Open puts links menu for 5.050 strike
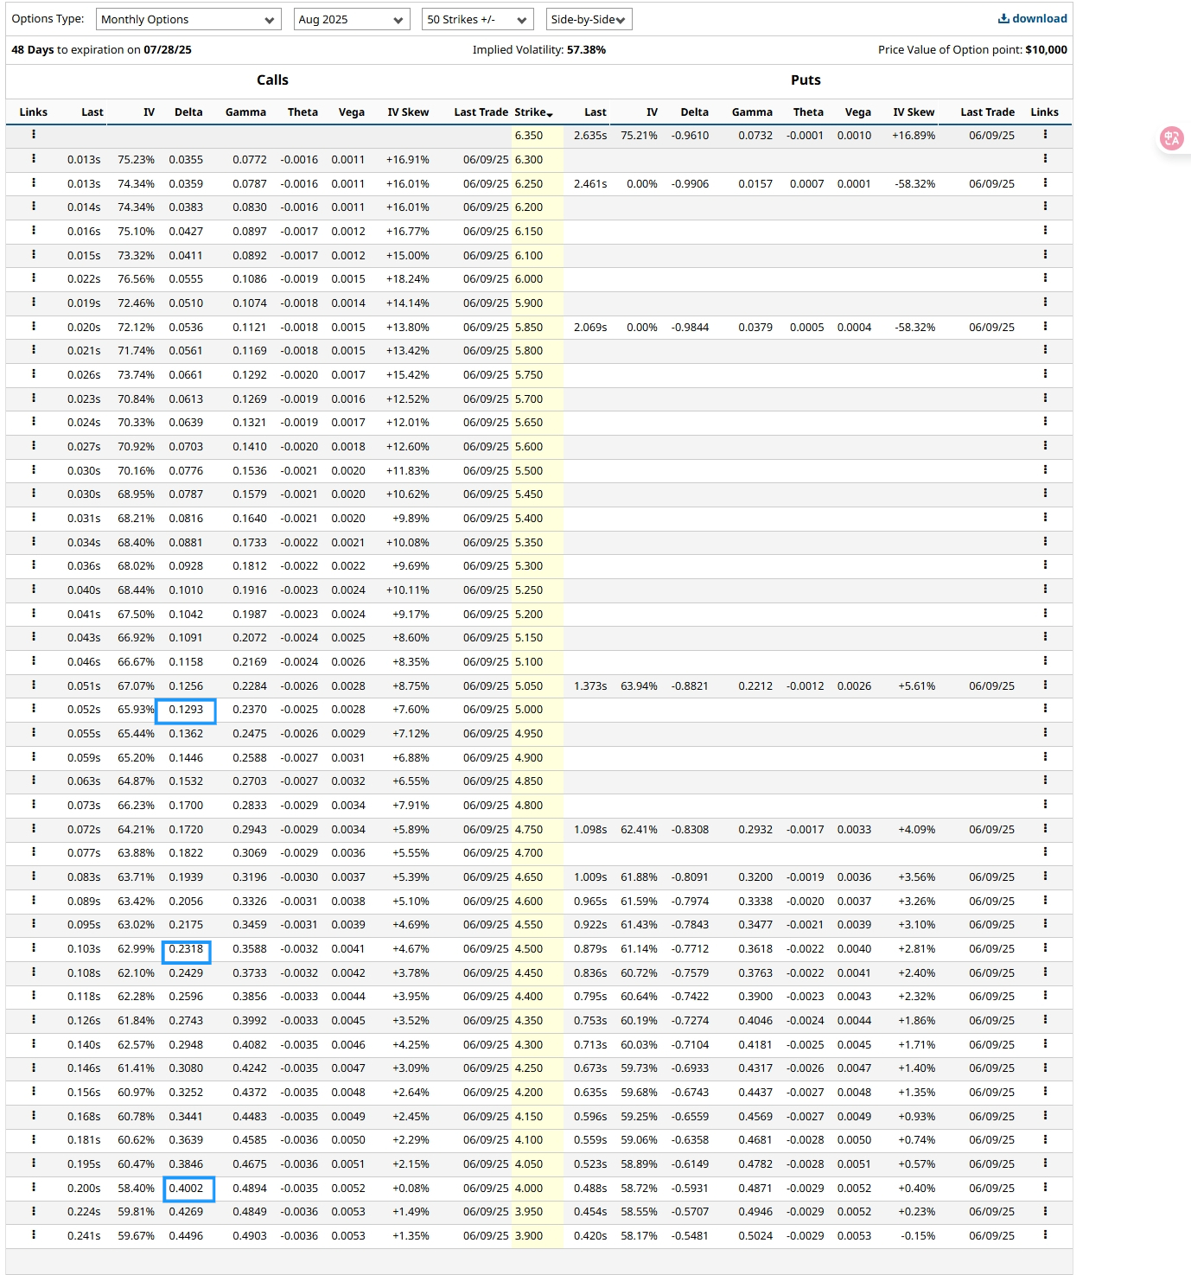The width and height of the screenshot is (1191, 1275). tap(1045, 685)
